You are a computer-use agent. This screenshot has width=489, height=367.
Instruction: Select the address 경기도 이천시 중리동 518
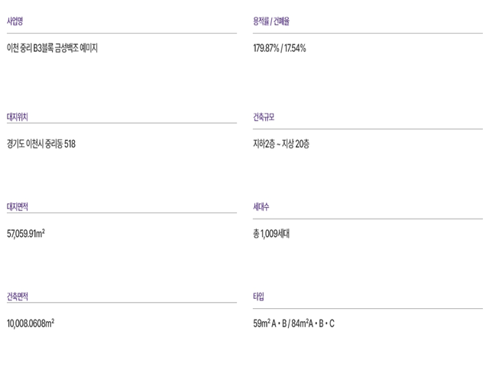(40, 143)
